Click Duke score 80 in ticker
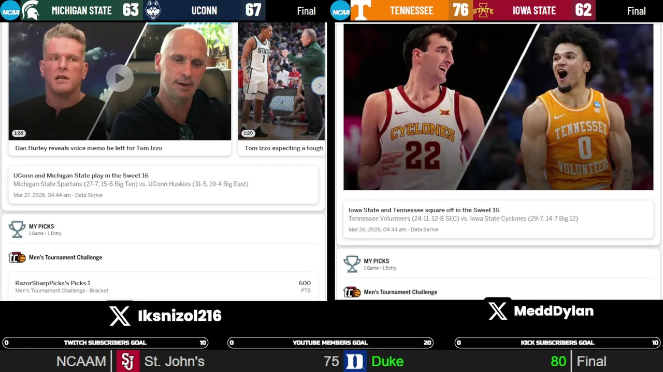 coord(558,361)
